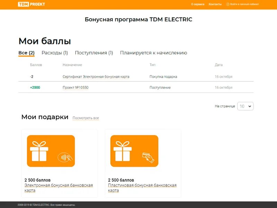Click 'Покупка подарка' type cell

(163, 77)
